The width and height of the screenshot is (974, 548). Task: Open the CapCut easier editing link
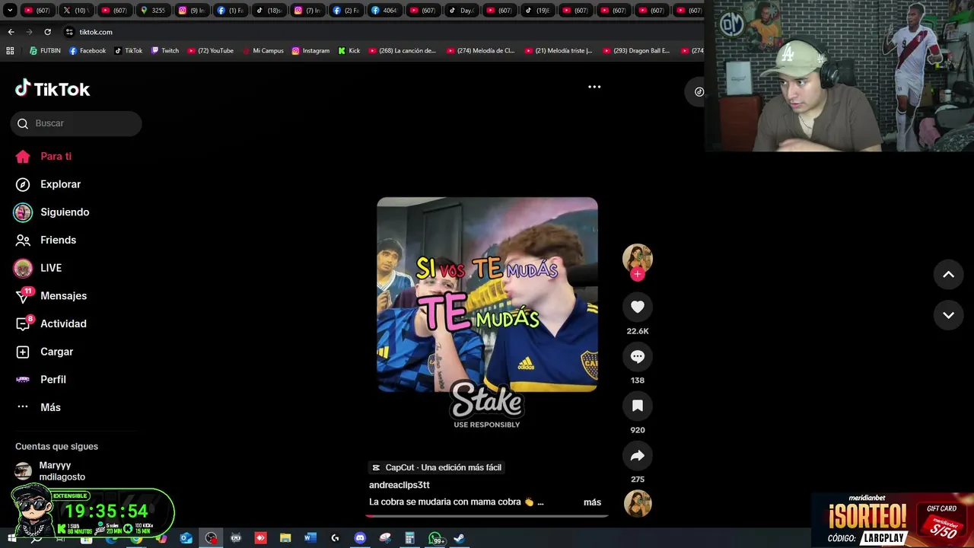pos(436,467)
